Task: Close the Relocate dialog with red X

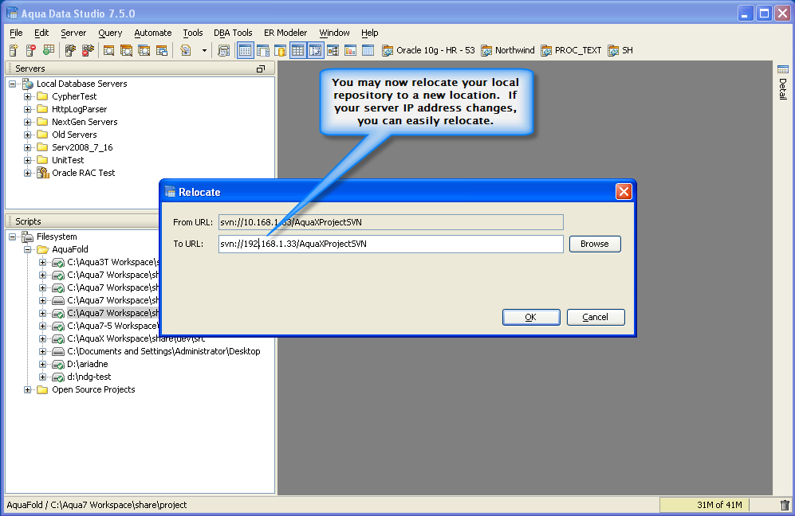Action: (x=624, y=191)
